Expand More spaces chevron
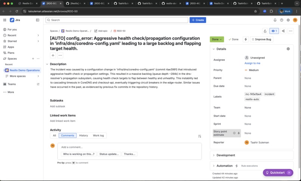This screenshot has width=301, height=181. pyautogui.click(x=38, y=76)
